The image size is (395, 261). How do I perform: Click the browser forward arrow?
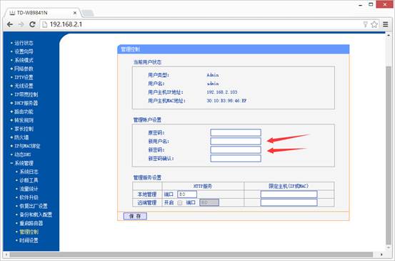point(21,24)
